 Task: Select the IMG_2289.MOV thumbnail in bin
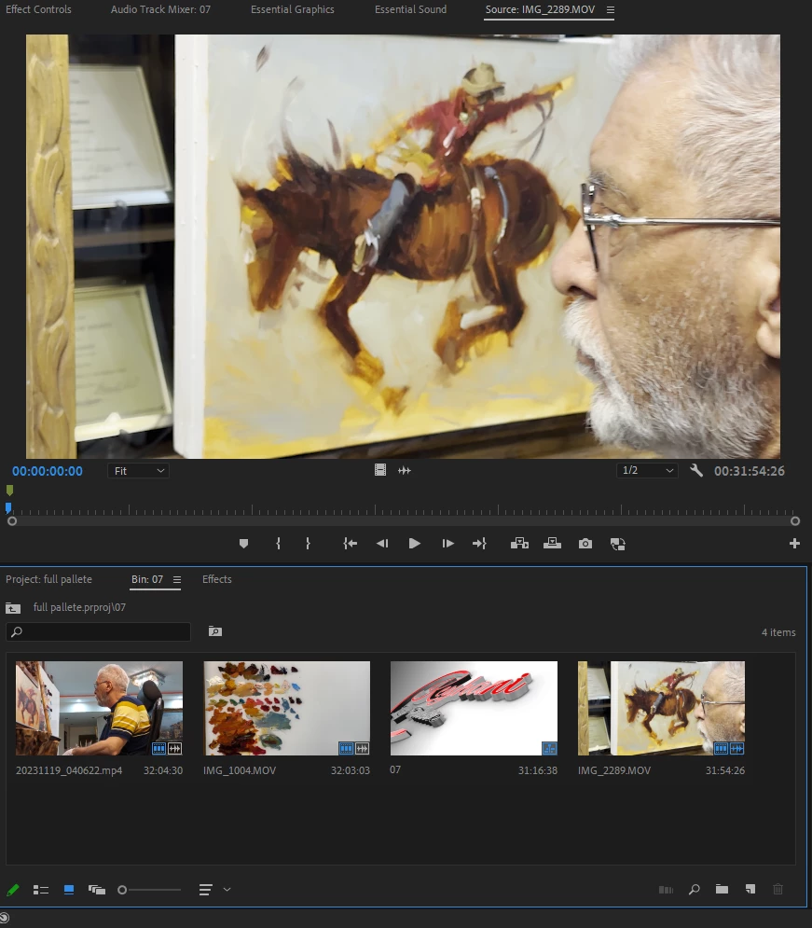click(661, 708)
